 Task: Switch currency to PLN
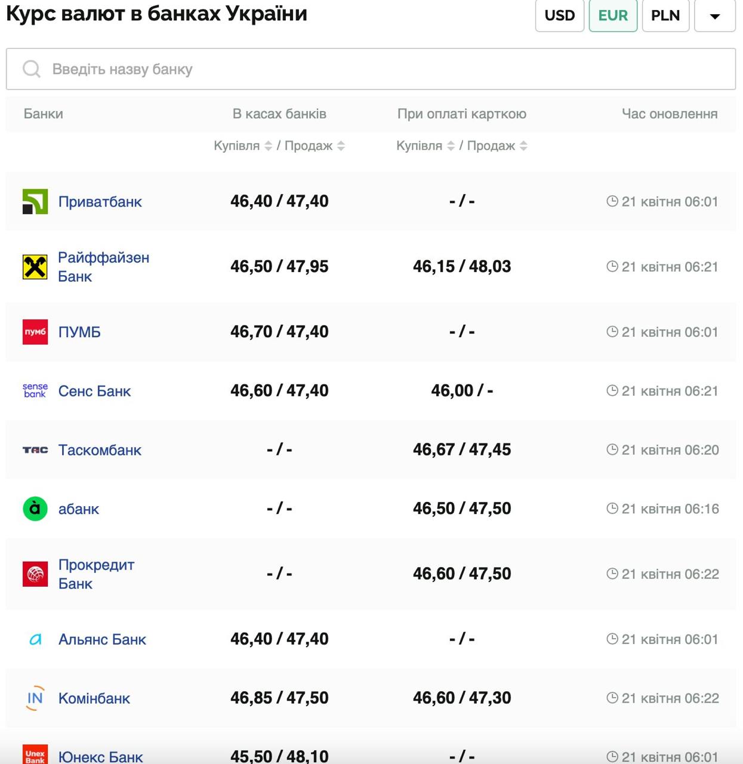(x=665, y=16)
